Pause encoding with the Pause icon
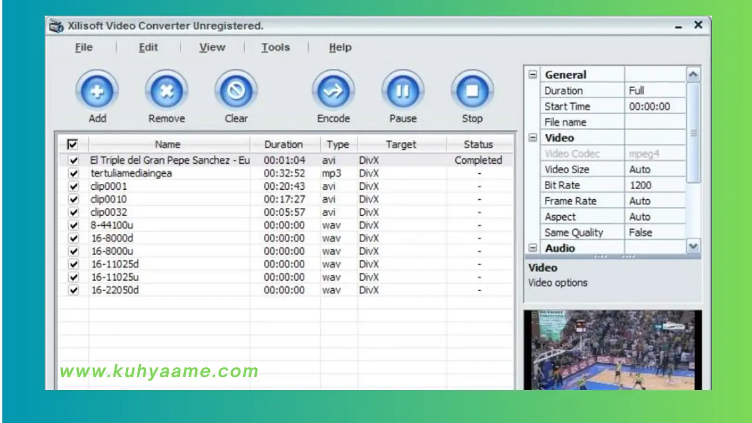 coord(402,91)
